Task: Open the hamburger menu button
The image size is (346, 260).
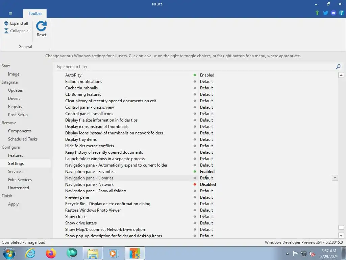Action: coord(10,14)
